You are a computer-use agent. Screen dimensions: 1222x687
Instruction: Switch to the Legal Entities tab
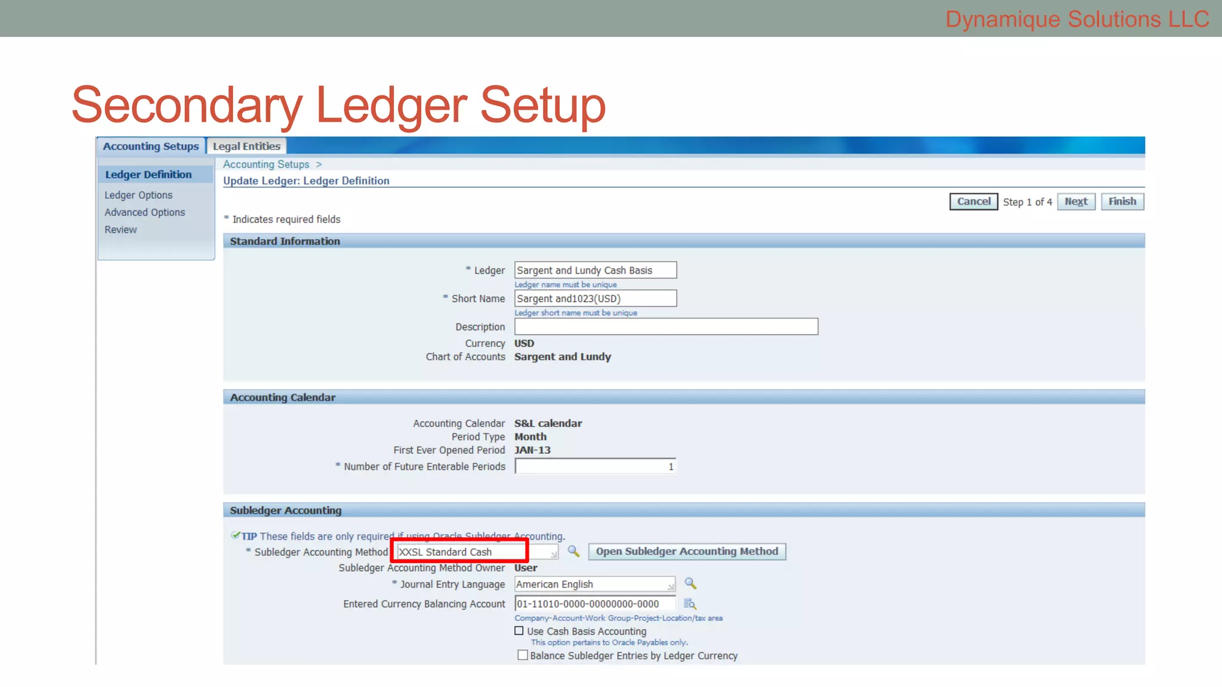pos(246,146)
